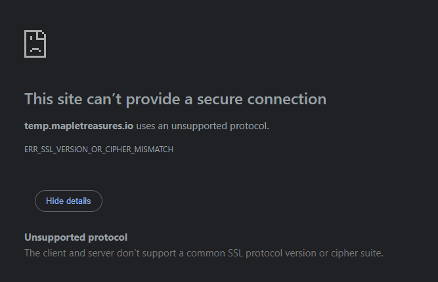Click the bold Unsupported protocol heading
438x282 pixels.
[76, 237]
